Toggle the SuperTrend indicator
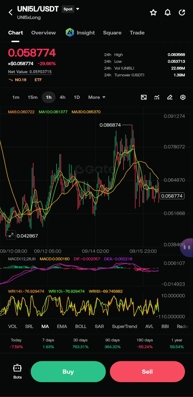The image size is (193, 397). pyautogui.click(x=125, y=326)
